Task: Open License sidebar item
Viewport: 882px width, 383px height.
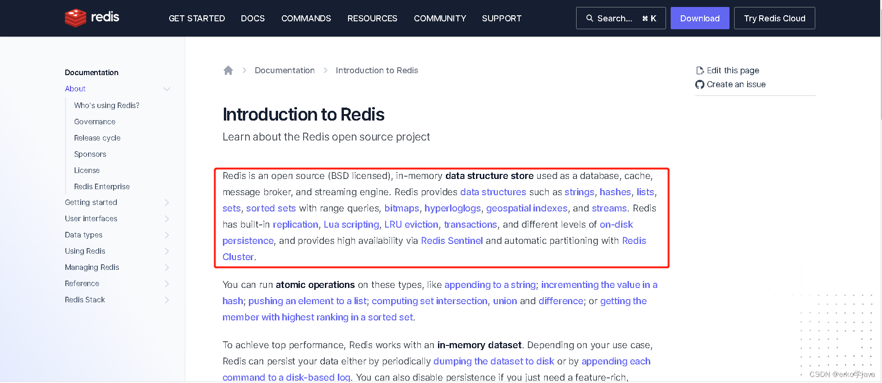Action: [x=87, y=170]
